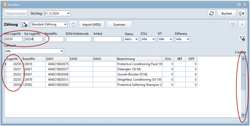
Task: Click the trash can delete icon
Action: click(73, 25)
